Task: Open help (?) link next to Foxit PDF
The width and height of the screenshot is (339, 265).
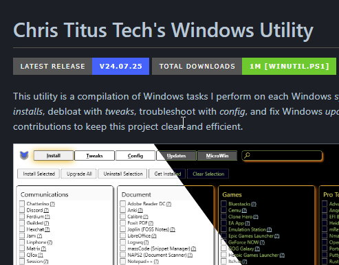Action: [x=151, y=223]
